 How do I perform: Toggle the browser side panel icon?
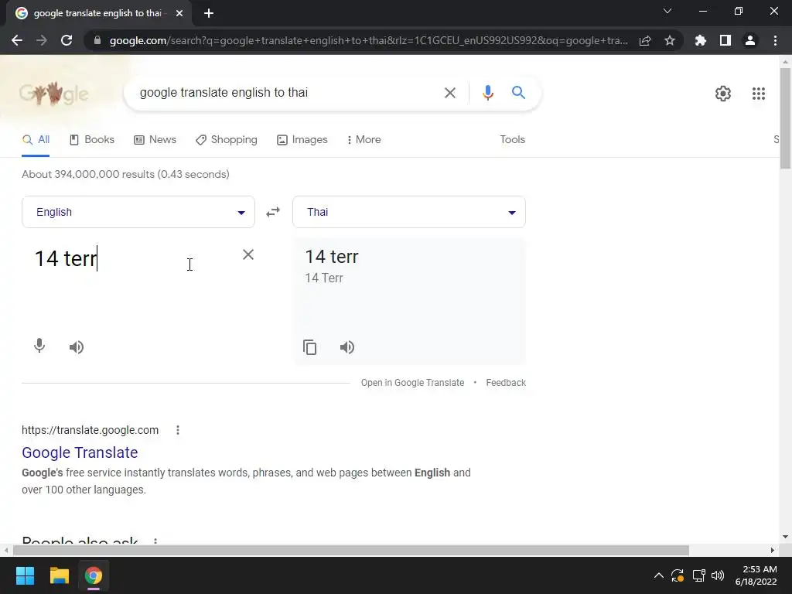[725, 40]
